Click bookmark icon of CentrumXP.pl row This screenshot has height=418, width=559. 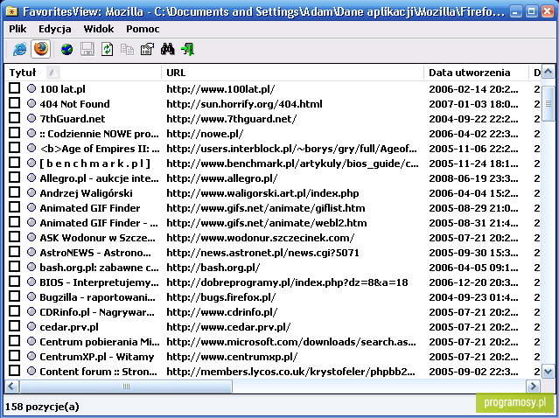click(31, 356)
